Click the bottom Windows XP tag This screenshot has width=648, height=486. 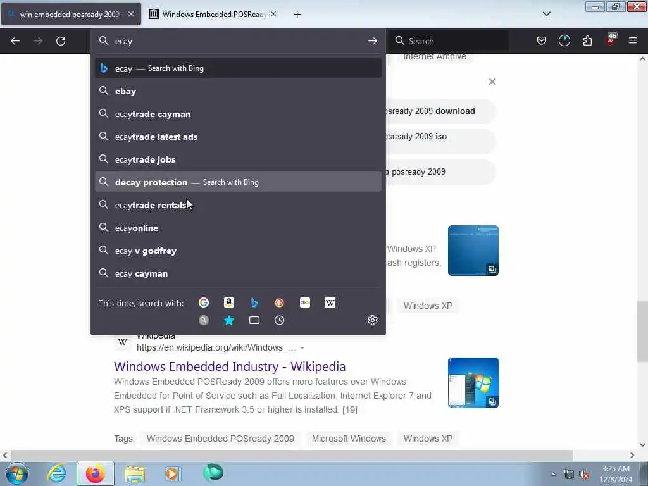pyautogui.click(x=428, y=439)
